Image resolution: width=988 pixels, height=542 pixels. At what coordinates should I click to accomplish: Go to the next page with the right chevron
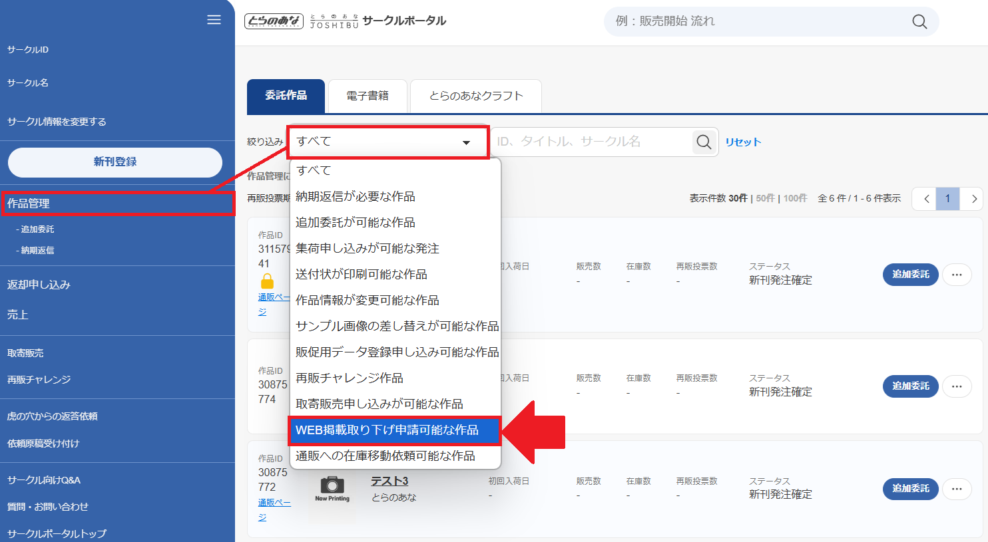[973, 198]
